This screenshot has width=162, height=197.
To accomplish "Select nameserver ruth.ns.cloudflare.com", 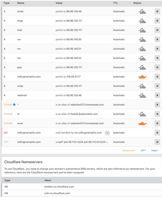I will [x=57, y=193].
